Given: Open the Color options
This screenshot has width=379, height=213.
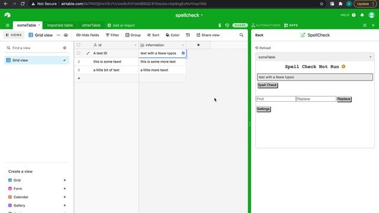Looking at the screenshot, I should [x=172, y=35].
